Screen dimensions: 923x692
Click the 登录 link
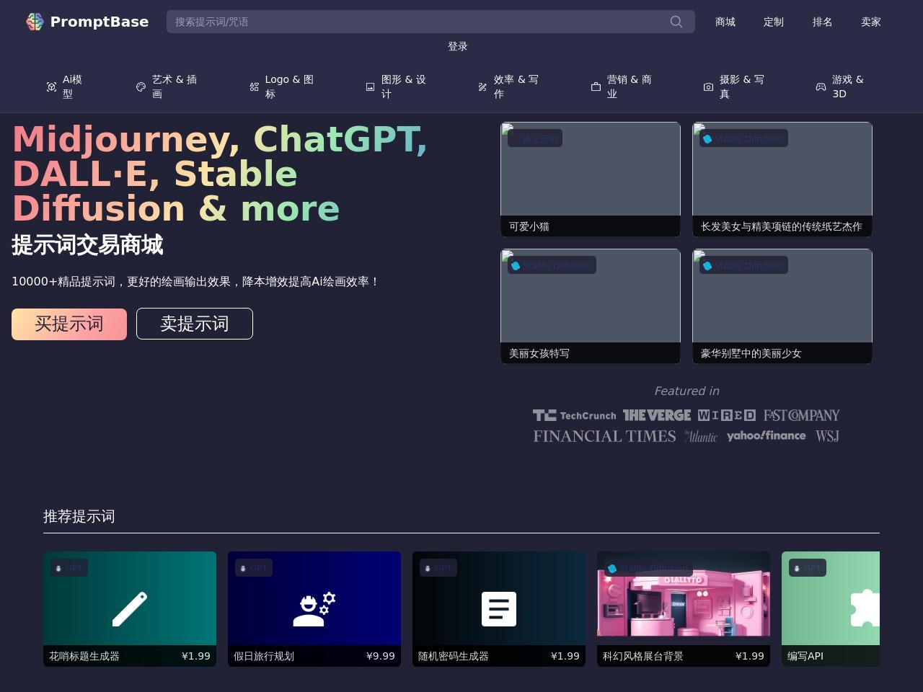pos(457,46)
